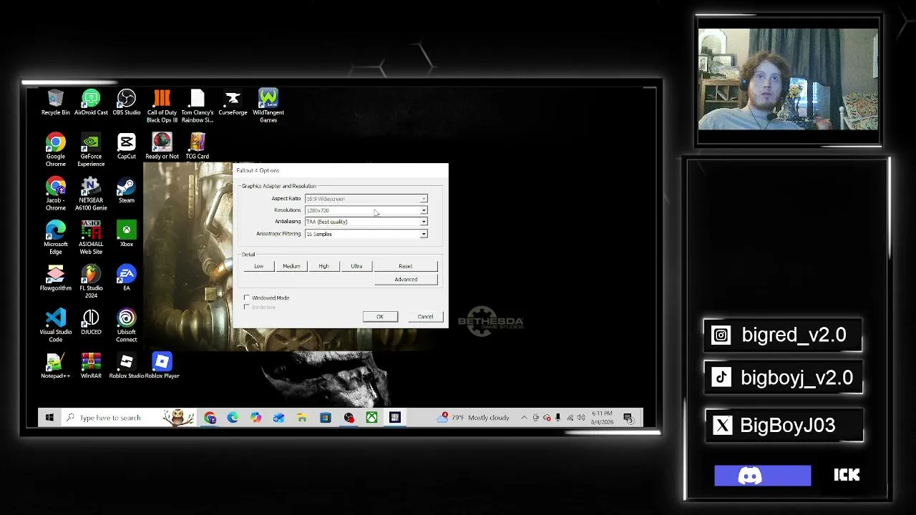Screen dimensions: 916x515
Task: Select the CapCut desktop icon
Action: click(127, 146)
